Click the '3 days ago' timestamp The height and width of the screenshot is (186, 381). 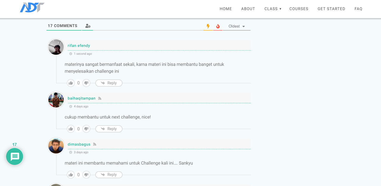pos(81,152)
